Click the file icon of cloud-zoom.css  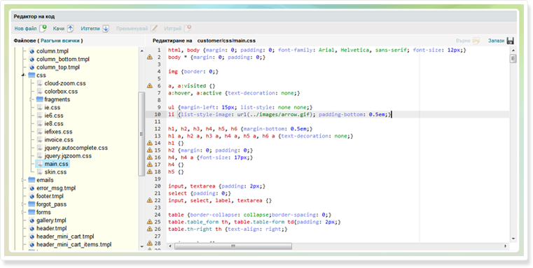point(40,83)
